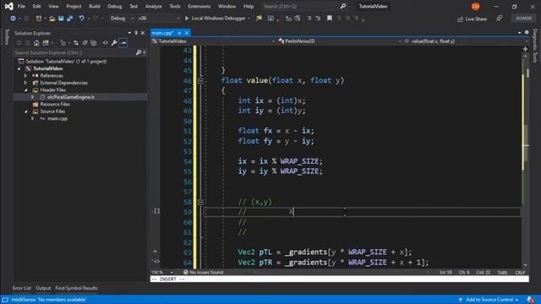Collapse the Header Files folder
The image size is (541, 304).
pos(25,90)
